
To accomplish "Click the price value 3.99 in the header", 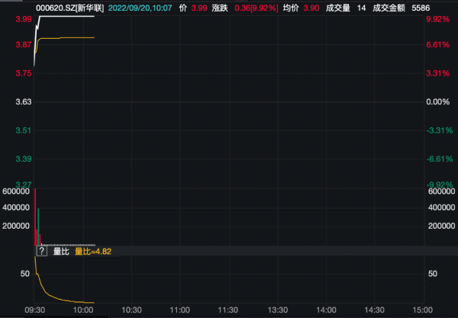I will point(199,8).
